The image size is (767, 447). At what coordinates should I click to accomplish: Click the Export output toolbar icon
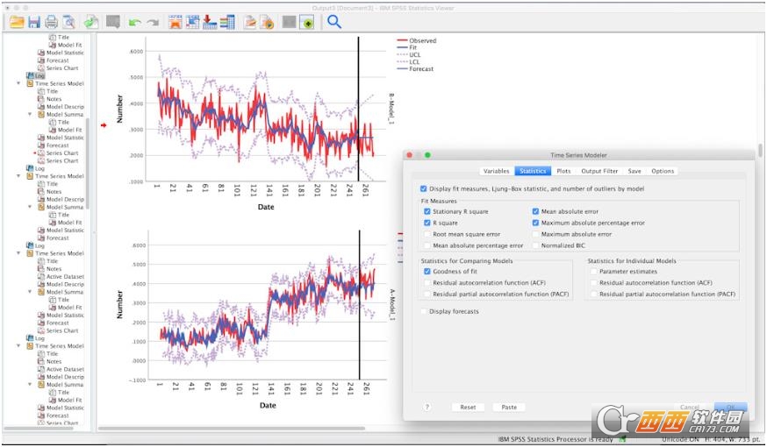click(x=91, y=22)
